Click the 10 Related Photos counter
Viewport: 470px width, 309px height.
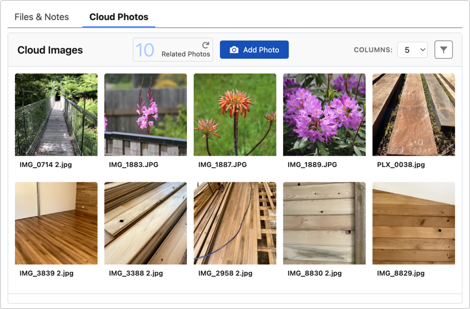point(173,50)
